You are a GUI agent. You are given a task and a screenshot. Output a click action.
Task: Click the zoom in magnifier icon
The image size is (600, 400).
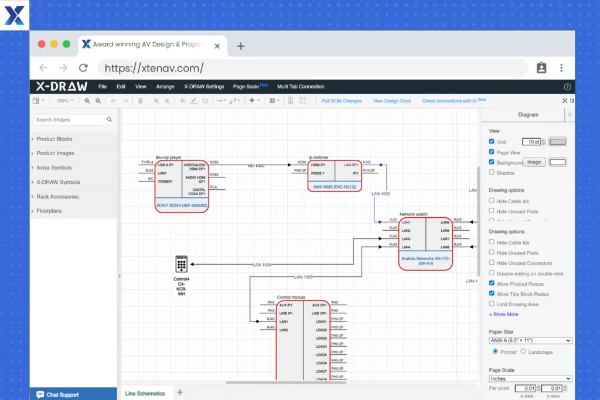tap(87, 101)
